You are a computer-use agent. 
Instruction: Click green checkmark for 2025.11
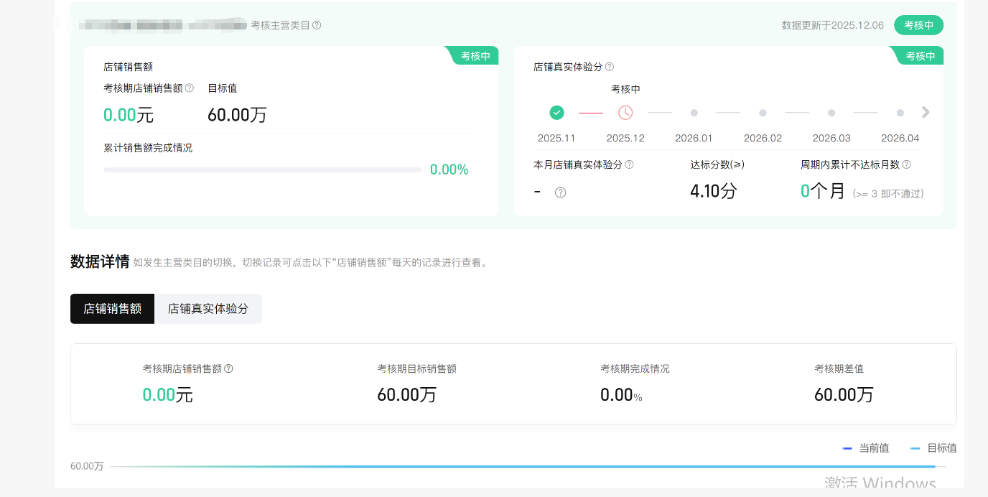[556, 113]
